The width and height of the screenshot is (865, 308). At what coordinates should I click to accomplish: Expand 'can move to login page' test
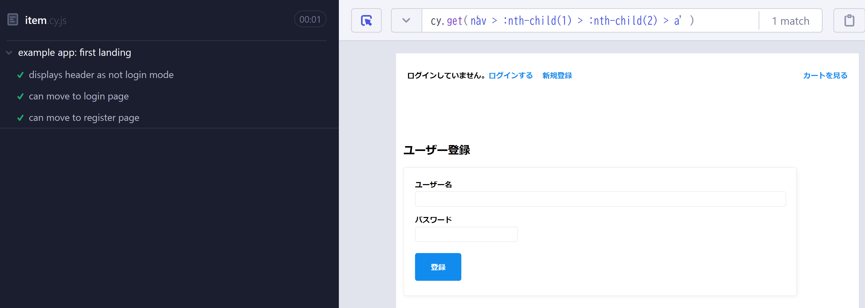[x=79, y=96]
